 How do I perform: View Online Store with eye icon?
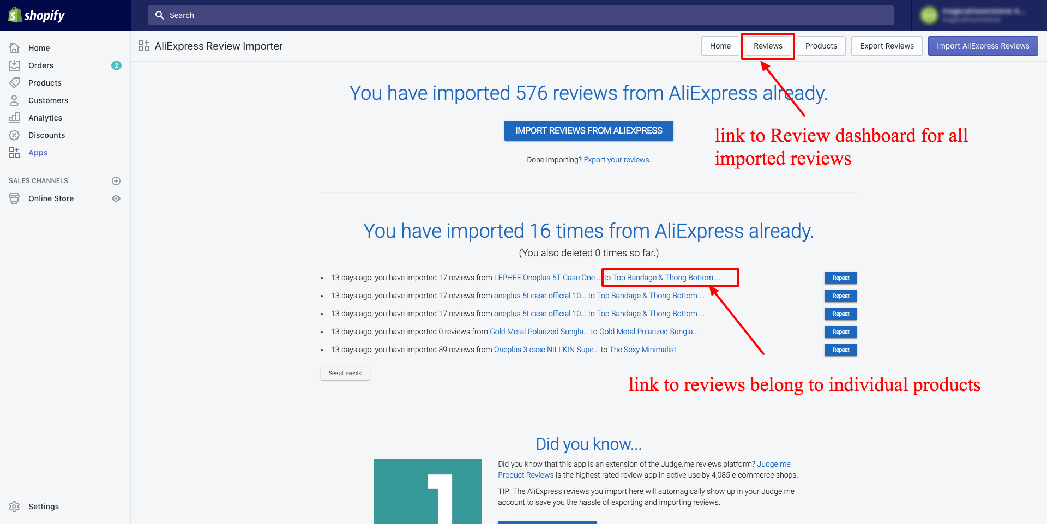pos(116,198)
